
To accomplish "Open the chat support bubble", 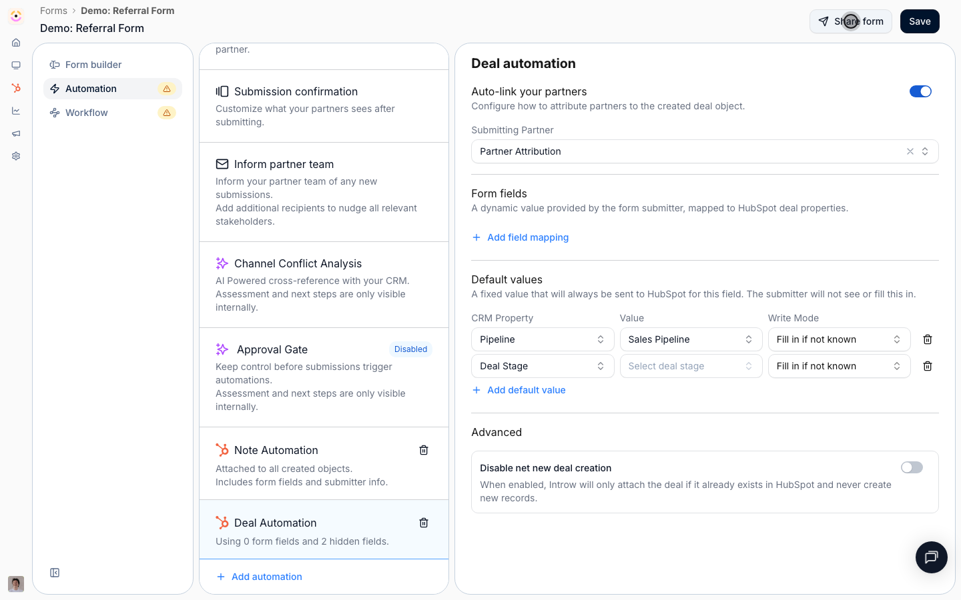I will (932, 557).
